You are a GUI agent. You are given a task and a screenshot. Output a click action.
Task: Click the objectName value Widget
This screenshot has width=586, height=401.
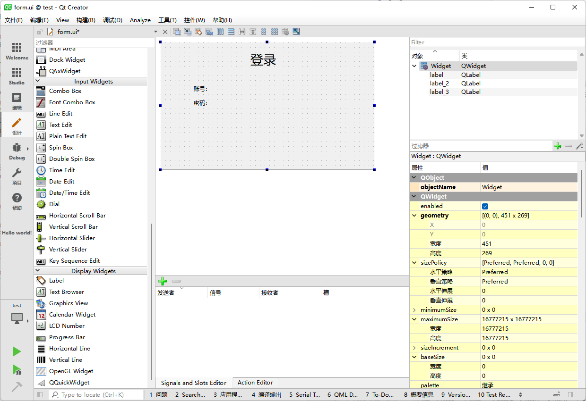click(529, 187)
